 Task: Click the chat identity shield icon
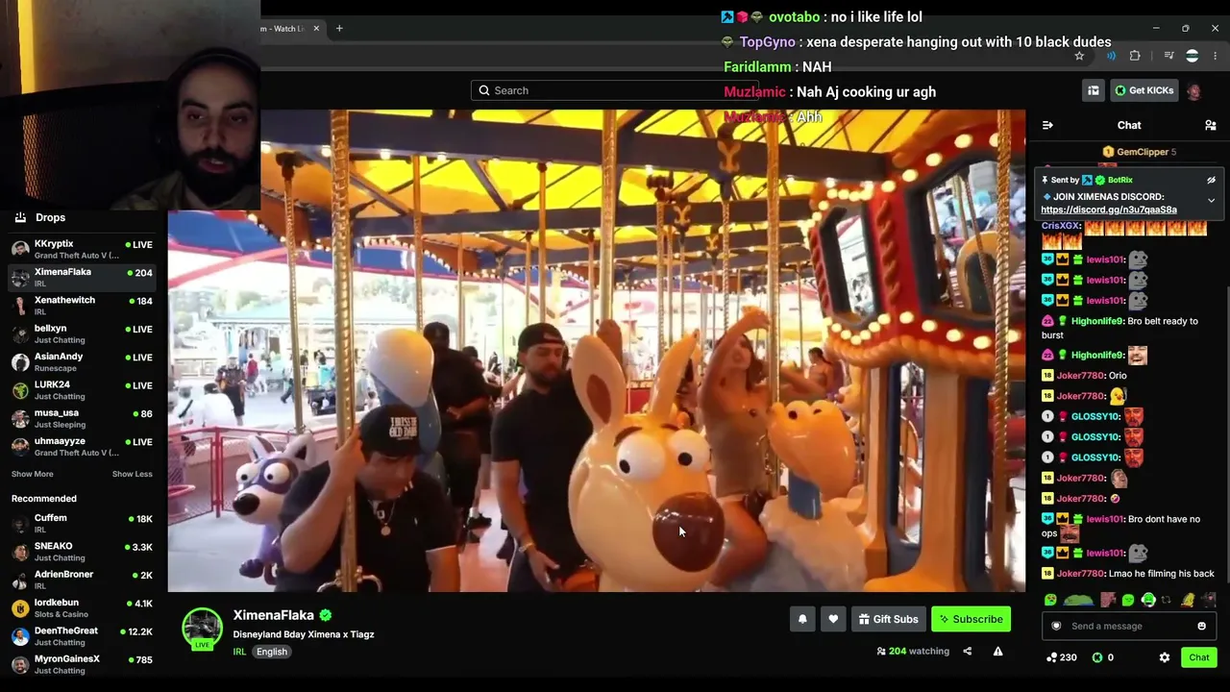pos(1056,627)
